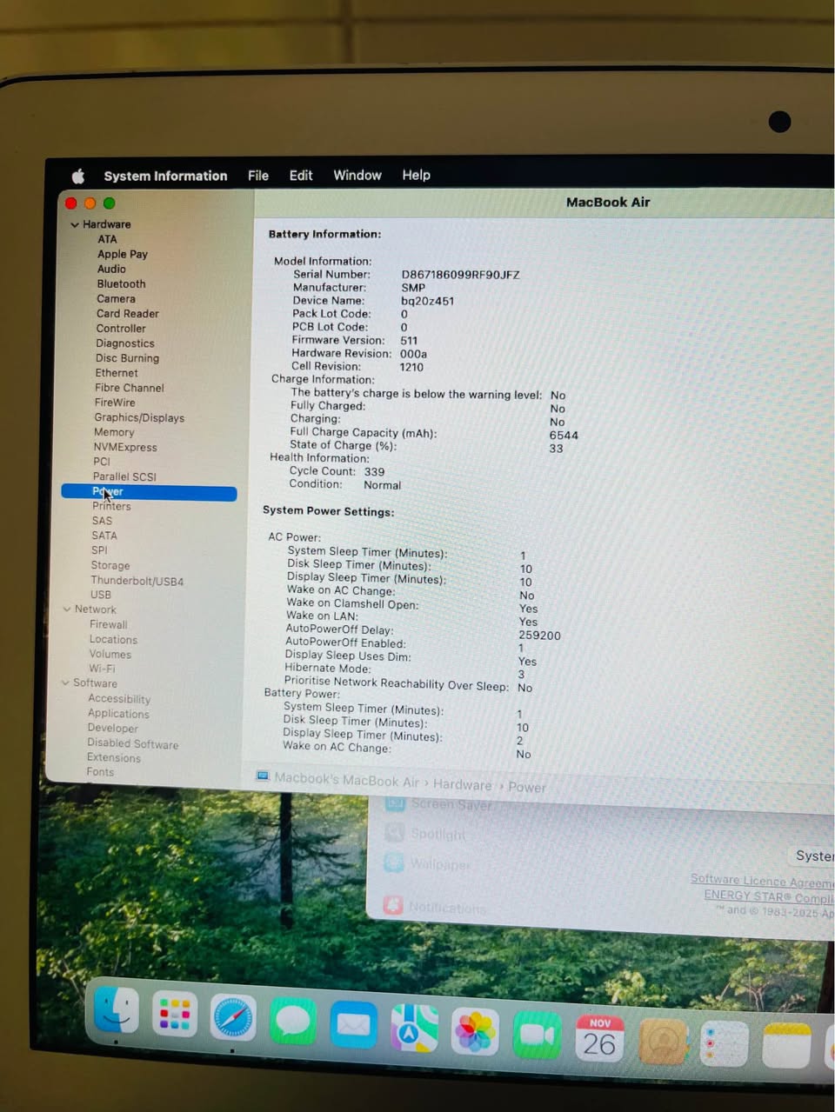Open Software Licence Agreement link
Screen dimensions: 835x1112
point(762,881)
